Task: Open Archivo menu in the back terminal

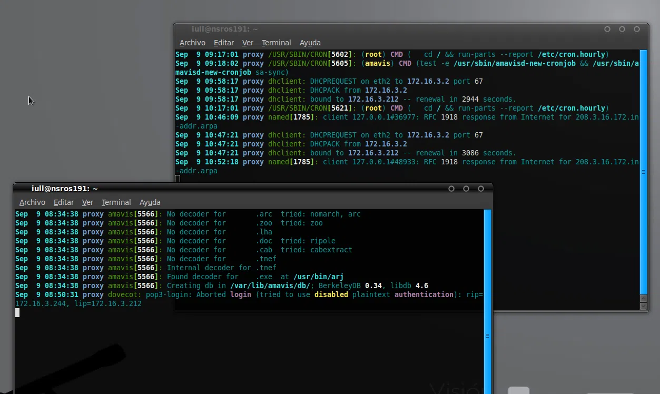Action: point(192,43)
